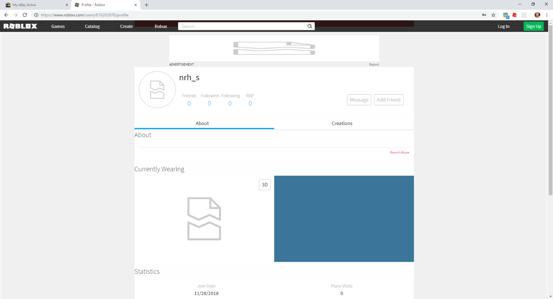Click the RAP value
Image resolution: width=553 pixels, height=299 pixels.
click(x=250, y=104)
